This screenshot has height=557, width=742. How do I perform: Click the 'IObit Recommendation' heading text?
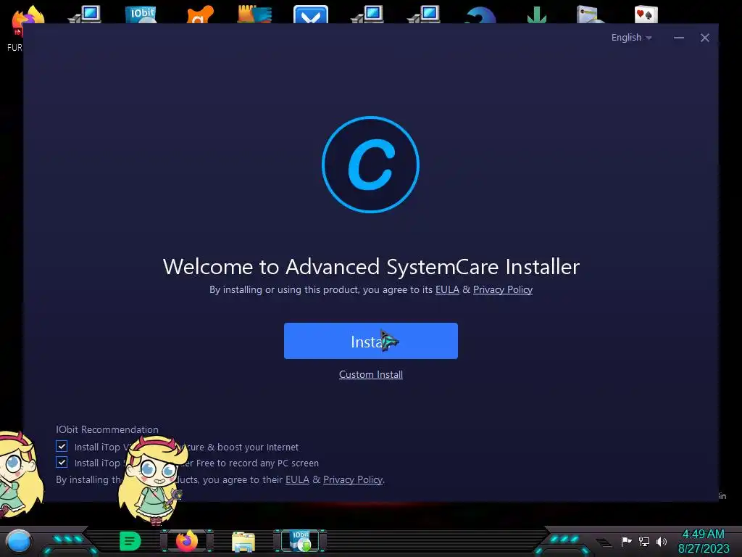pos(107,429)
